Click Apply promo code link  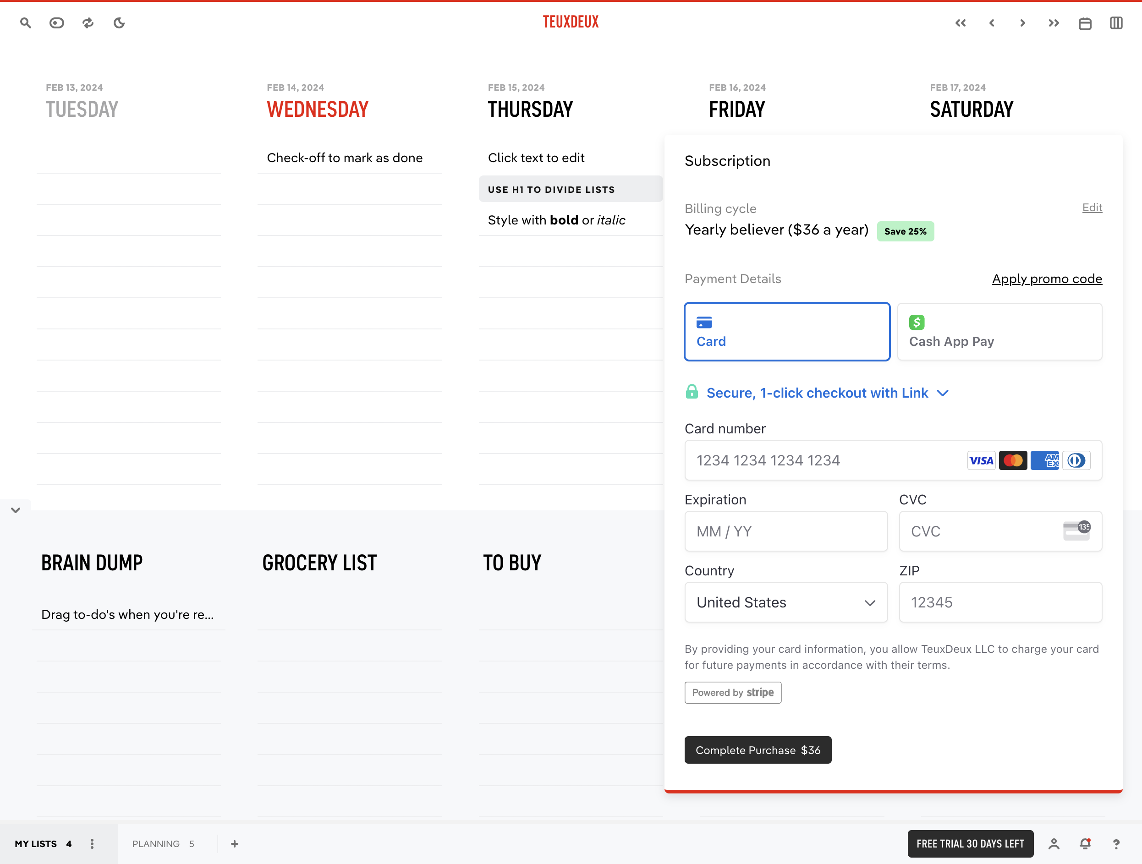pyautogui.click(x=1047, y=279)
